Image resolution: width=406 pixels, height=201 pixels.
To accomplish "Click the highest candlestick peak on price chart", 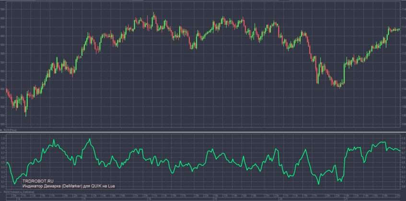I will [154, 14].
